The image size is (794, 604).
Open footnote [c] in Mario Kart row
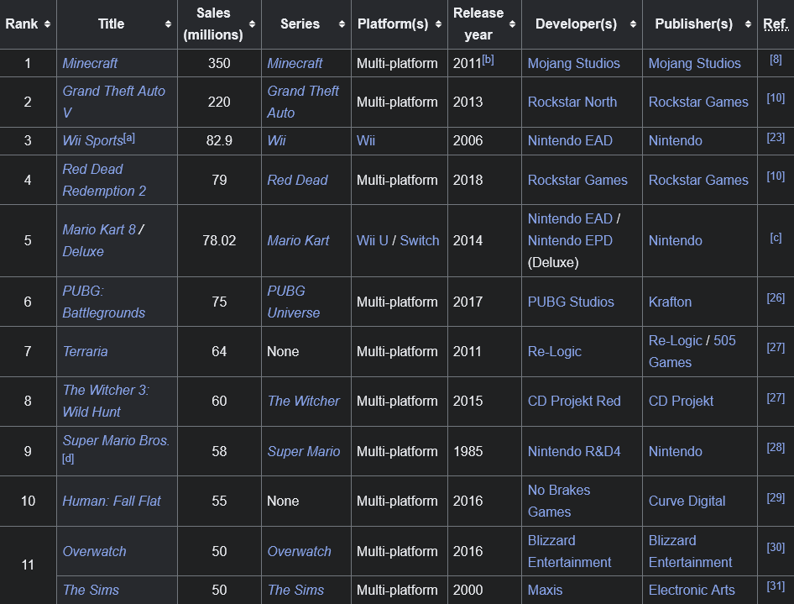coord(776,237)
